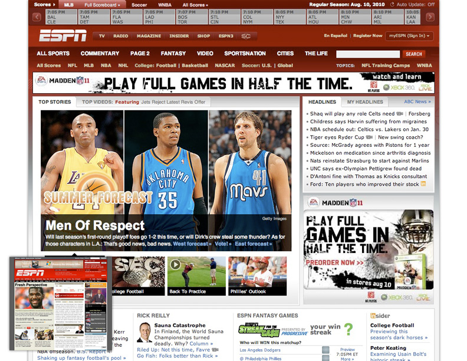Viewport: 467px width, 361px height.
Task: Click the Madden 11 top banner ad
Action: 233,83
